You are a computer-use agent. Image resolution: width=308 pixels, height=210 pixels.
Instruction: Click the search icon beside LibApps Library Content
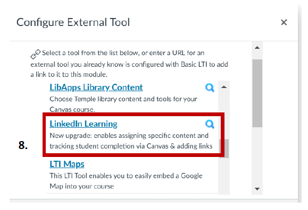(210, 87)
